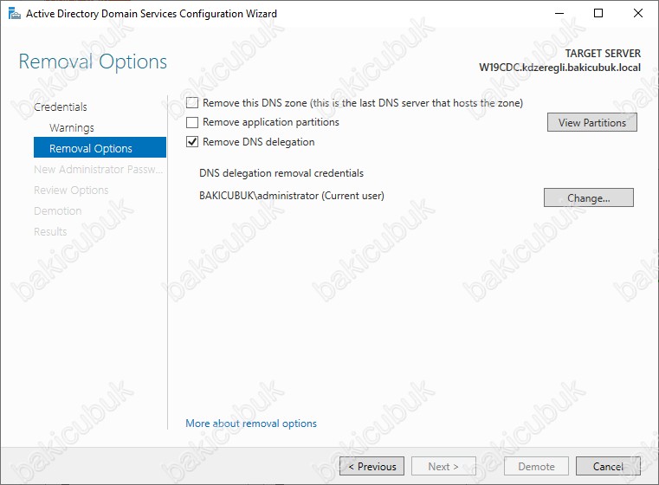Select Credentials step in sidebar
This screenshot has height=485, width=659.
[61, 107]
